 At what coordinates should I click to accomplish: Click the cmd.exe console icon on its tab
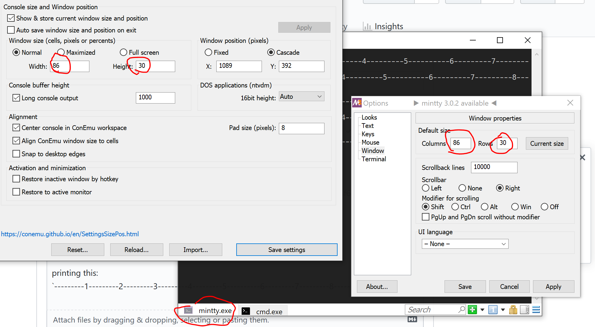(x=246, y=311)
